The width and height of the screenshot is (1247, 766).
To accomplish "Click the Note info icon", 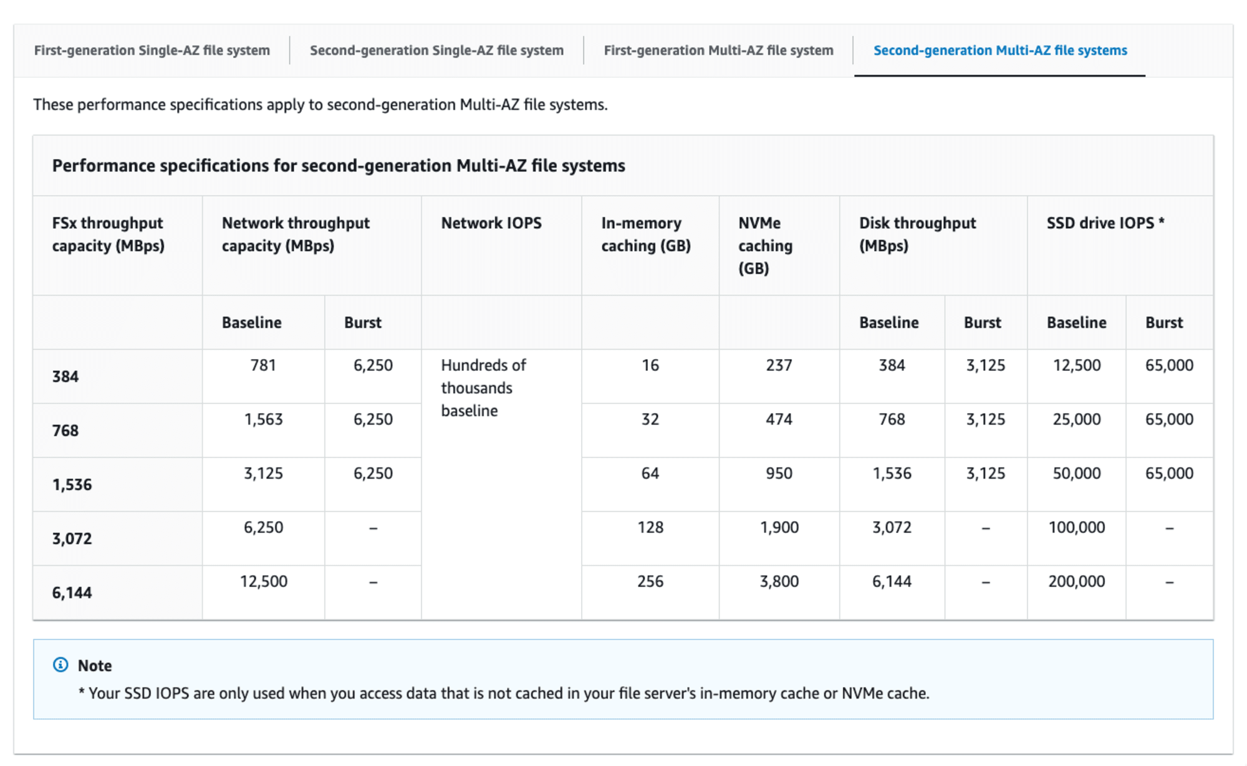I will (60, 665).
